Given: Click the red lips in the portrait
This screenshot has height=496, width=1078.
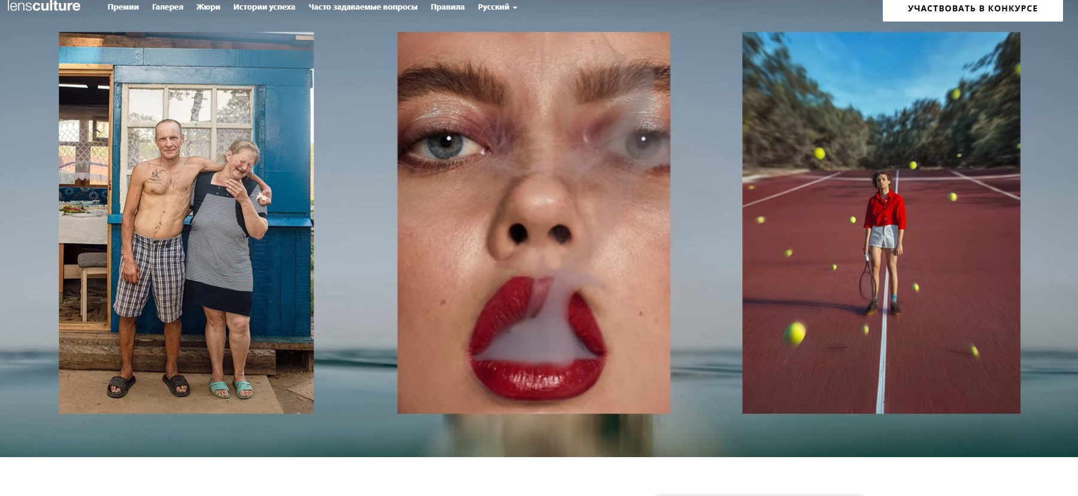Looking at the screenshot, I should click(536, 341).
